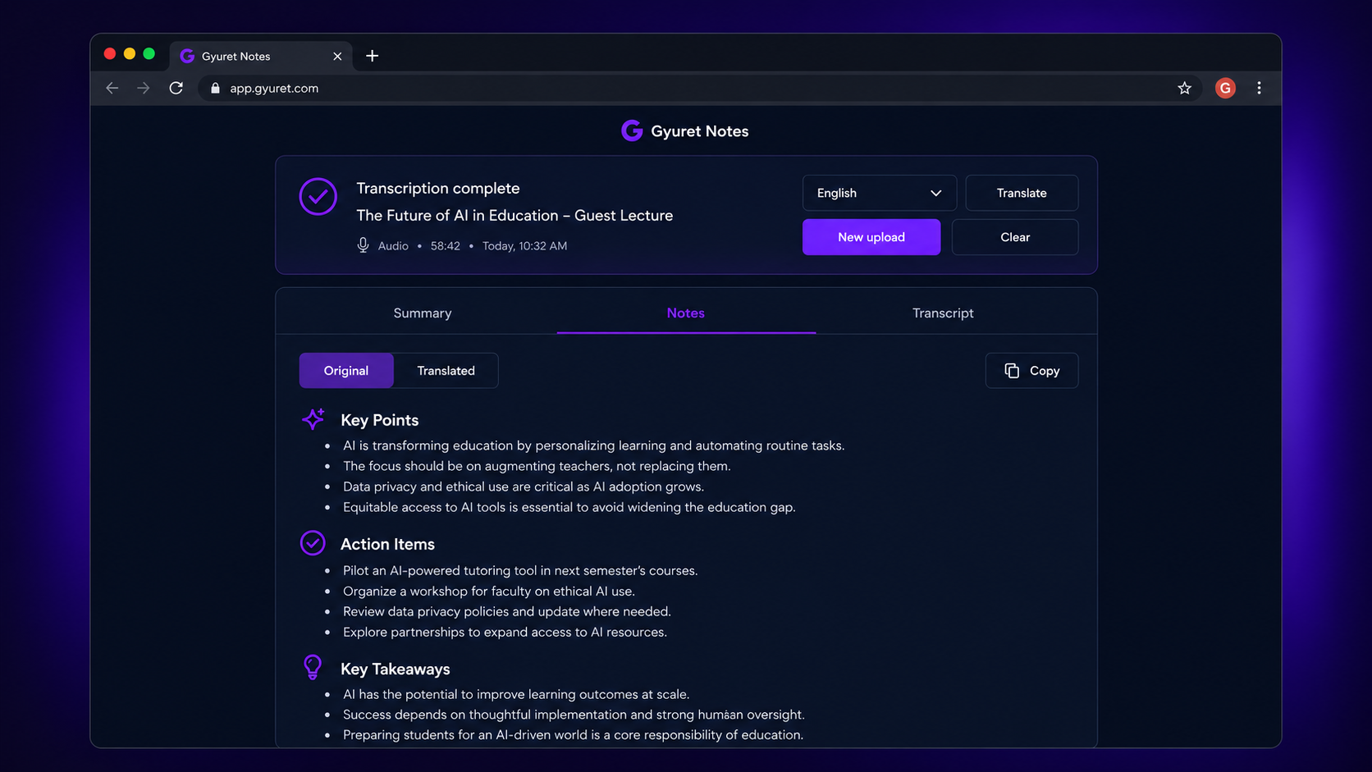Click the Action Items checkmark icon
This screenshot has height=772, width=1372.
pyautogui.click(x=313, y=543)
